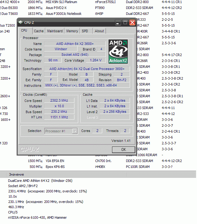Click the L1 Data value 2 x 64 KBytes
The height and width of the screenshot is (224, 197).
click(x=115, y=100)
